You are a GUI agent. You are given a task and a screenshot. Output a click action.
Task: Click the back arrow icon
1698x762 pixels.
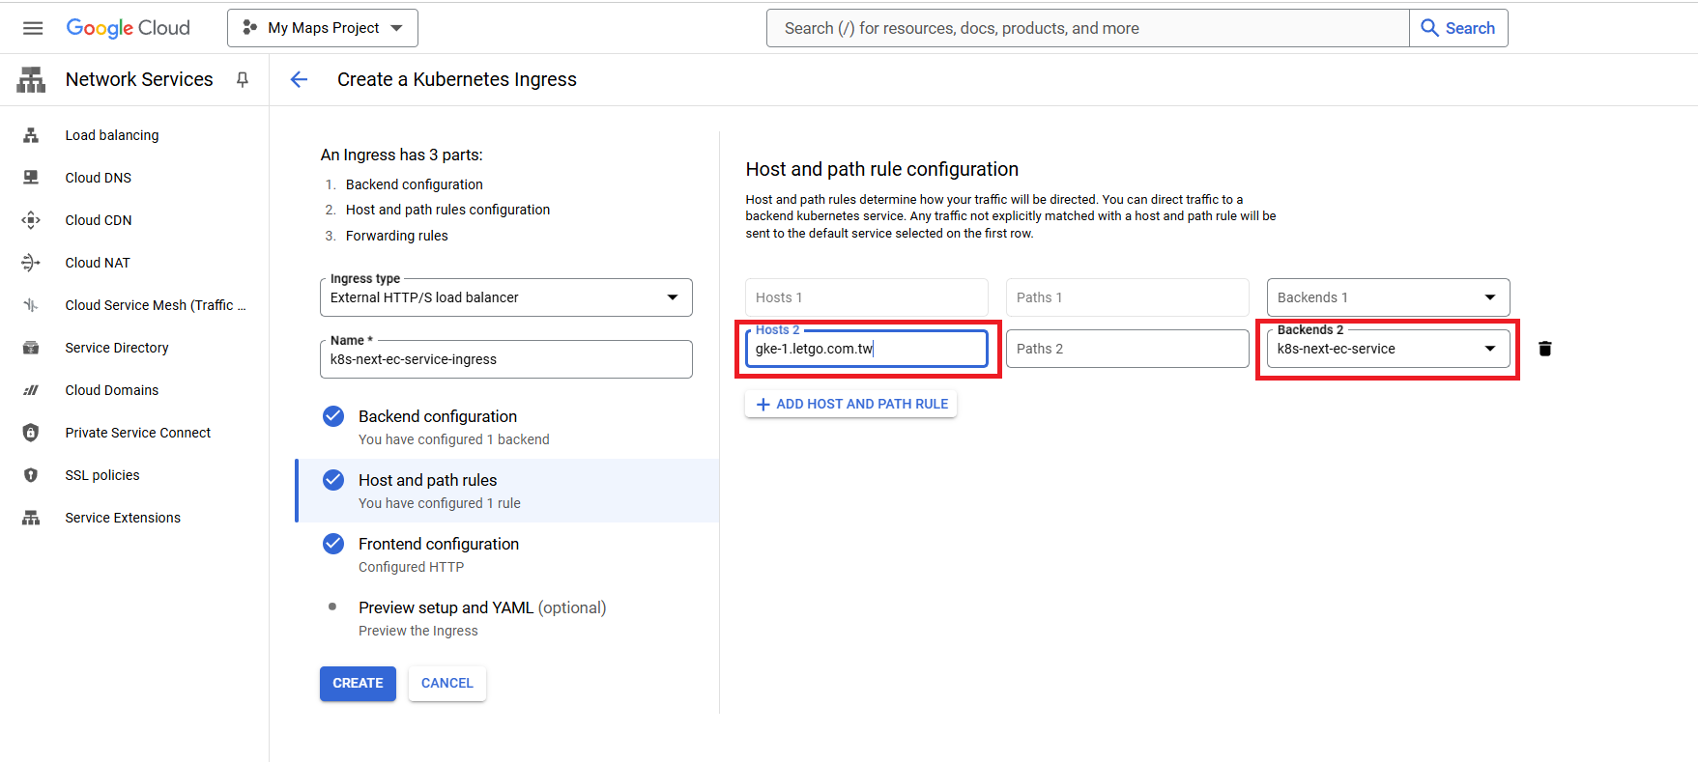(x=299, y=79)
